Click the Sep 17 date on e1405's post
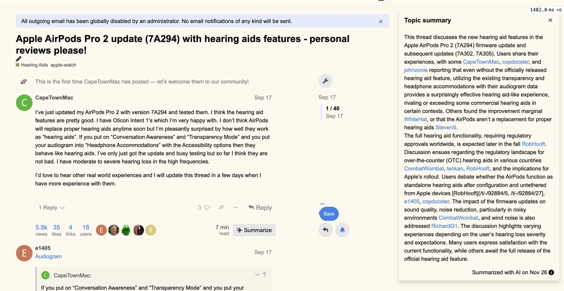Viewport: 564px width, 291px height. pyautogui.click(x=263, y=252)
